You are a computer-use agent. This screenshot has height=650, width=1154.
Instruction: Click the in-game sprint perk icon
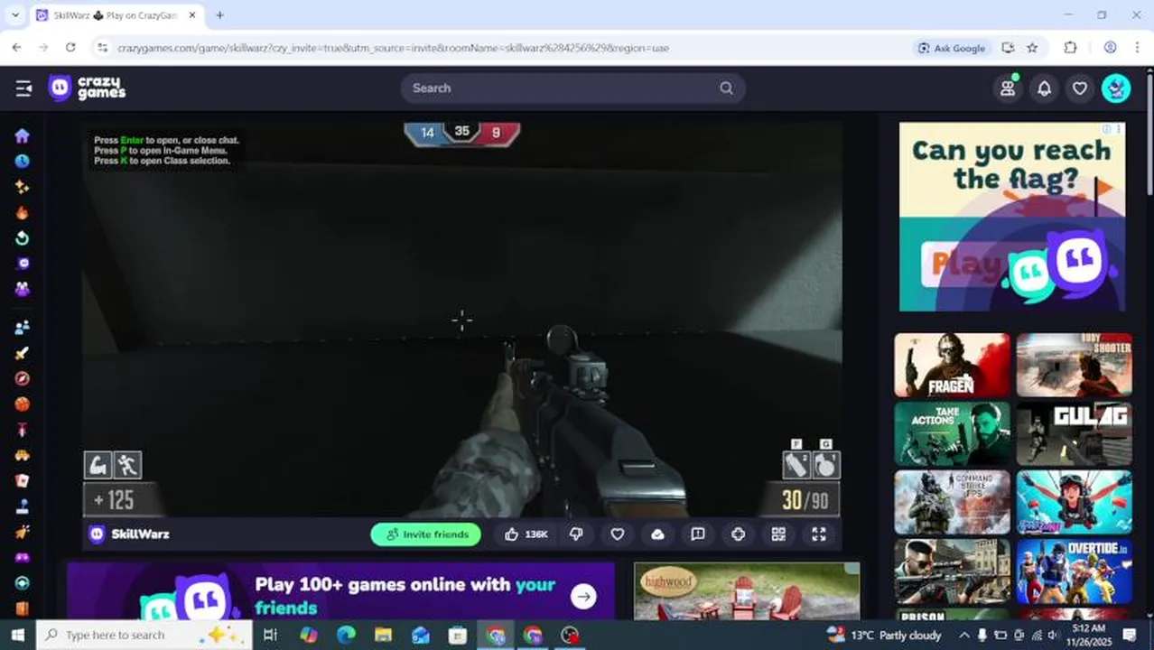coord(128,465)
